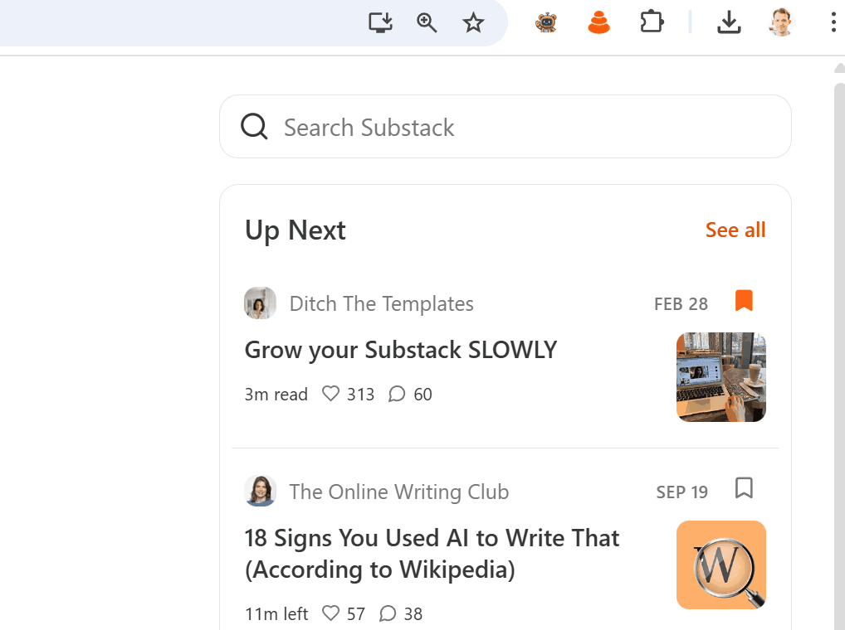Click the See all link
Image resolution: width=845 pixels, height=630 pixels.
pos(735,230)
